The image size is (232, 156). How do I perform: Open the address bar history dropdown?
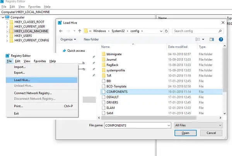(x=161, y=31)
